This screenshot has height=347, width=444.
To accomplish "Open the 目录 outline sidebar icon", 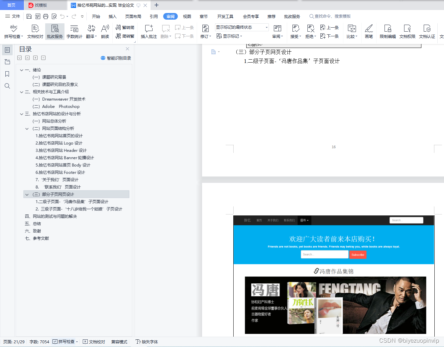I will point(7,50).
